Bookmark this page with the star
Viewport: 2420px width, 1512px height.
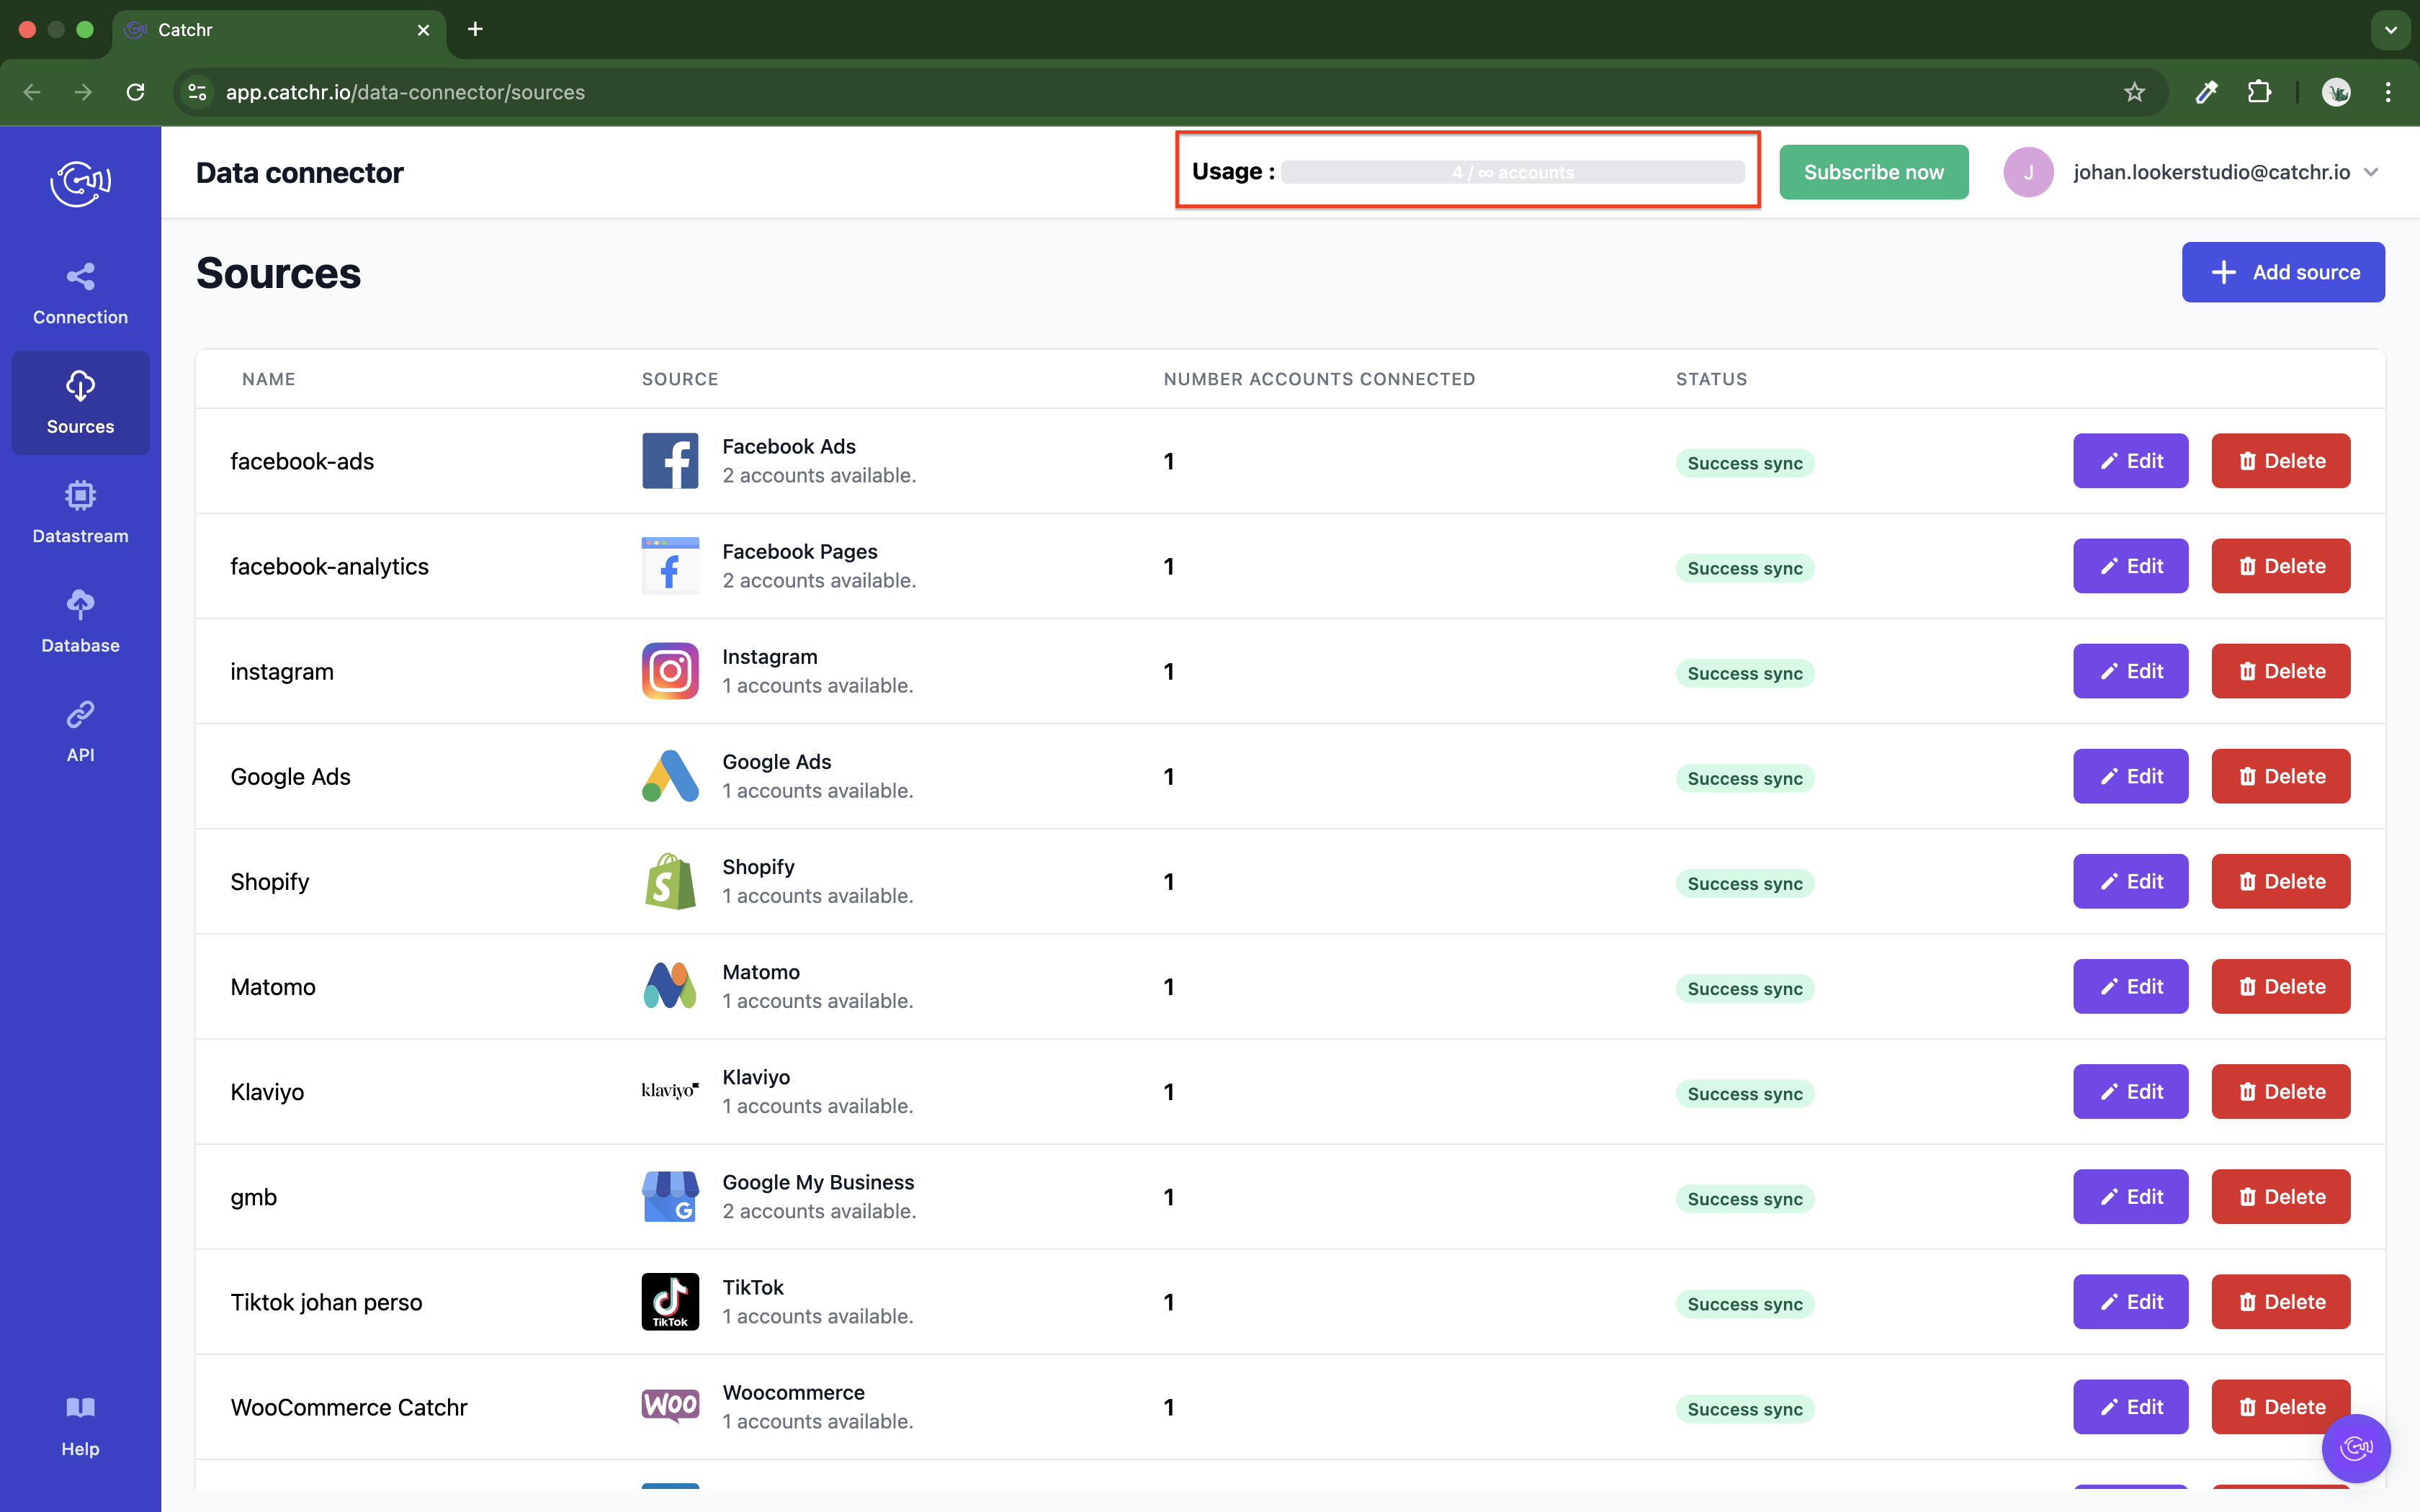coord(2134,92)
